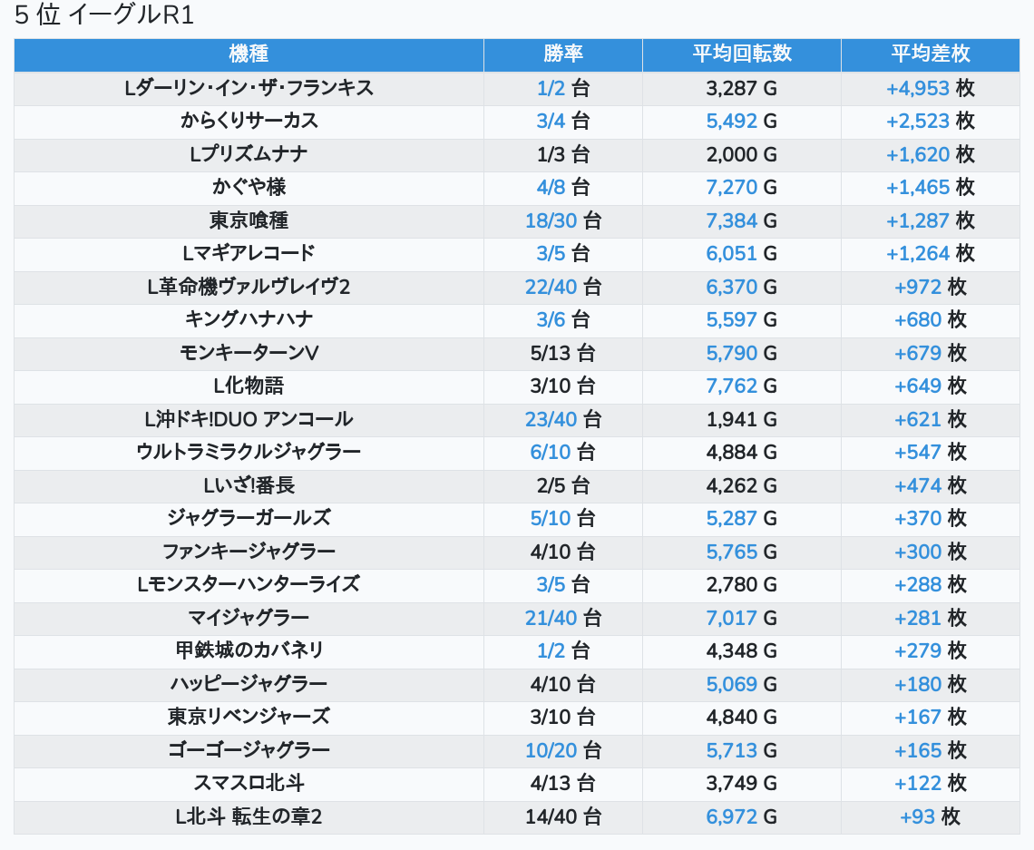Click the 7,762 G average spins value
The image size is (1034, 850).
point(732,386)
